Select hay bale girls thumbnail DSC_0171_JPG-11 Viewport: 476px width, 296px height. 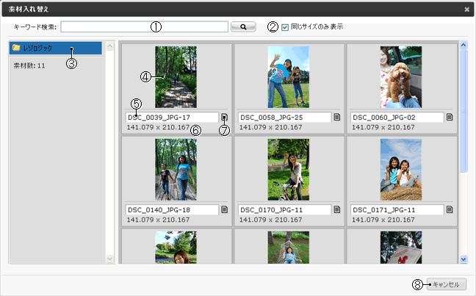401,170
